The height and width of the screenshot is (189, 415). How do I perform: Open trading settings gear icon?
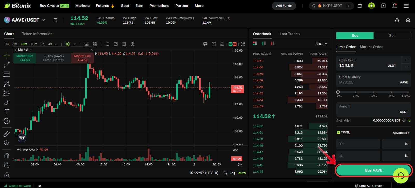click(x=408, y=20)
